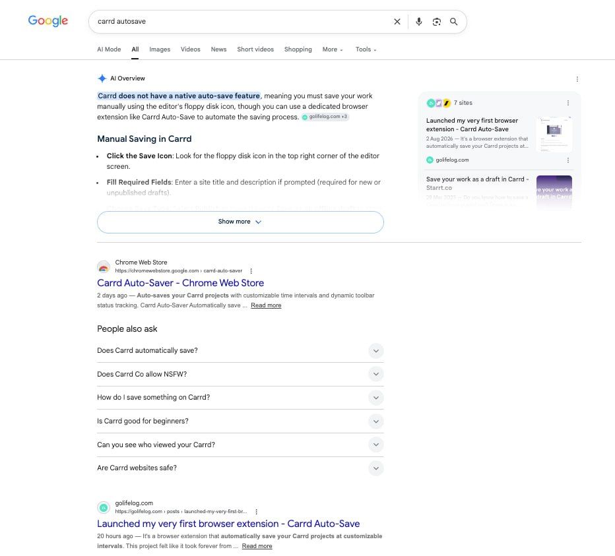Viewport: 615px width, 556px height.
Task: Open 'Launched my very first browser extension' result title
Action: pos(228,524)
